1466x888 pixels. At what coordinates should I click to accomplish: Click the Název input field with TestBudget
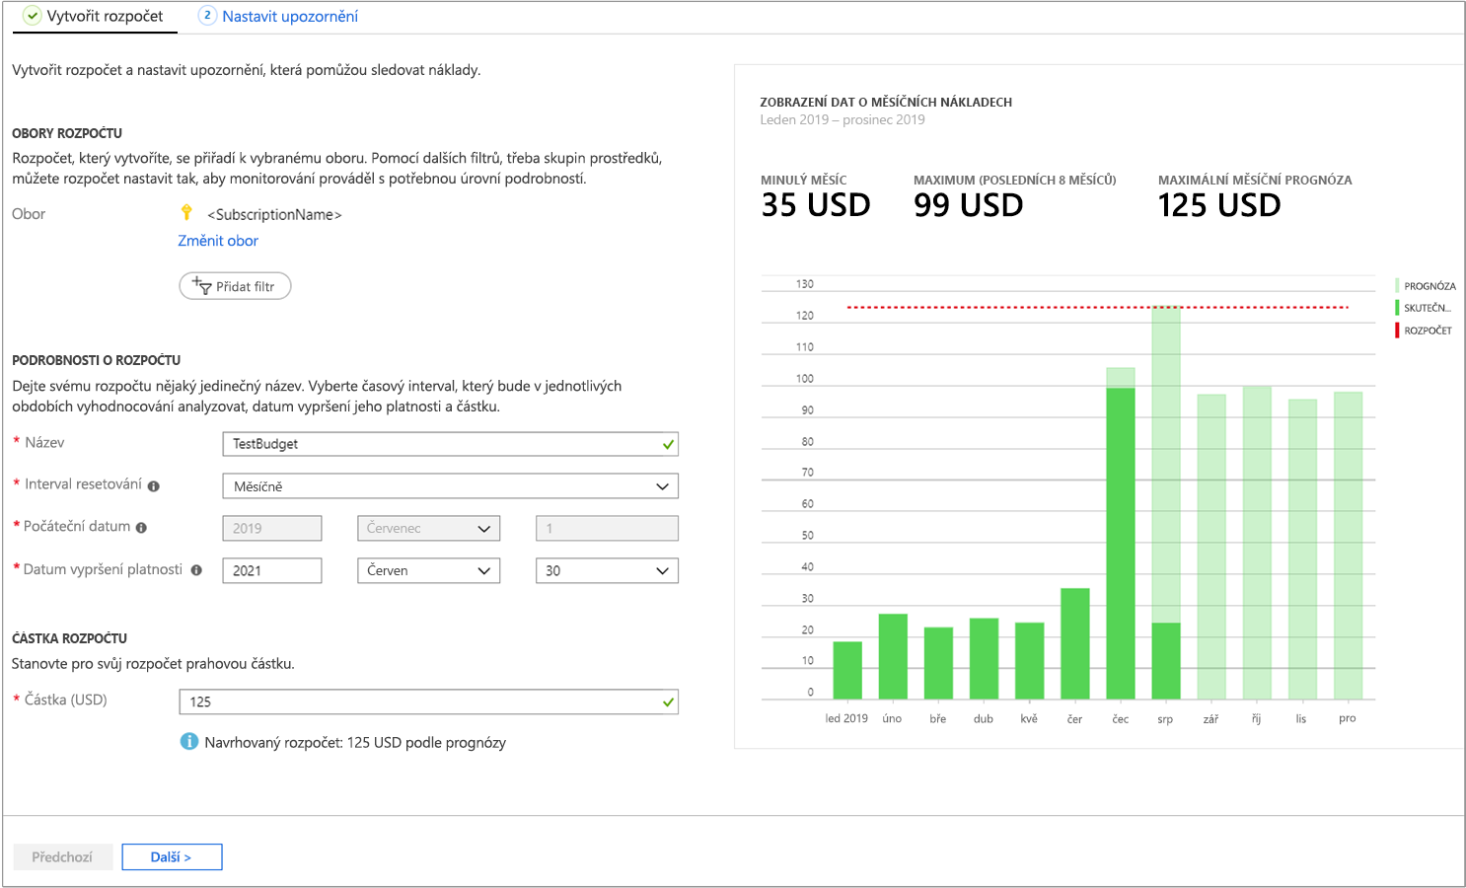450,444
